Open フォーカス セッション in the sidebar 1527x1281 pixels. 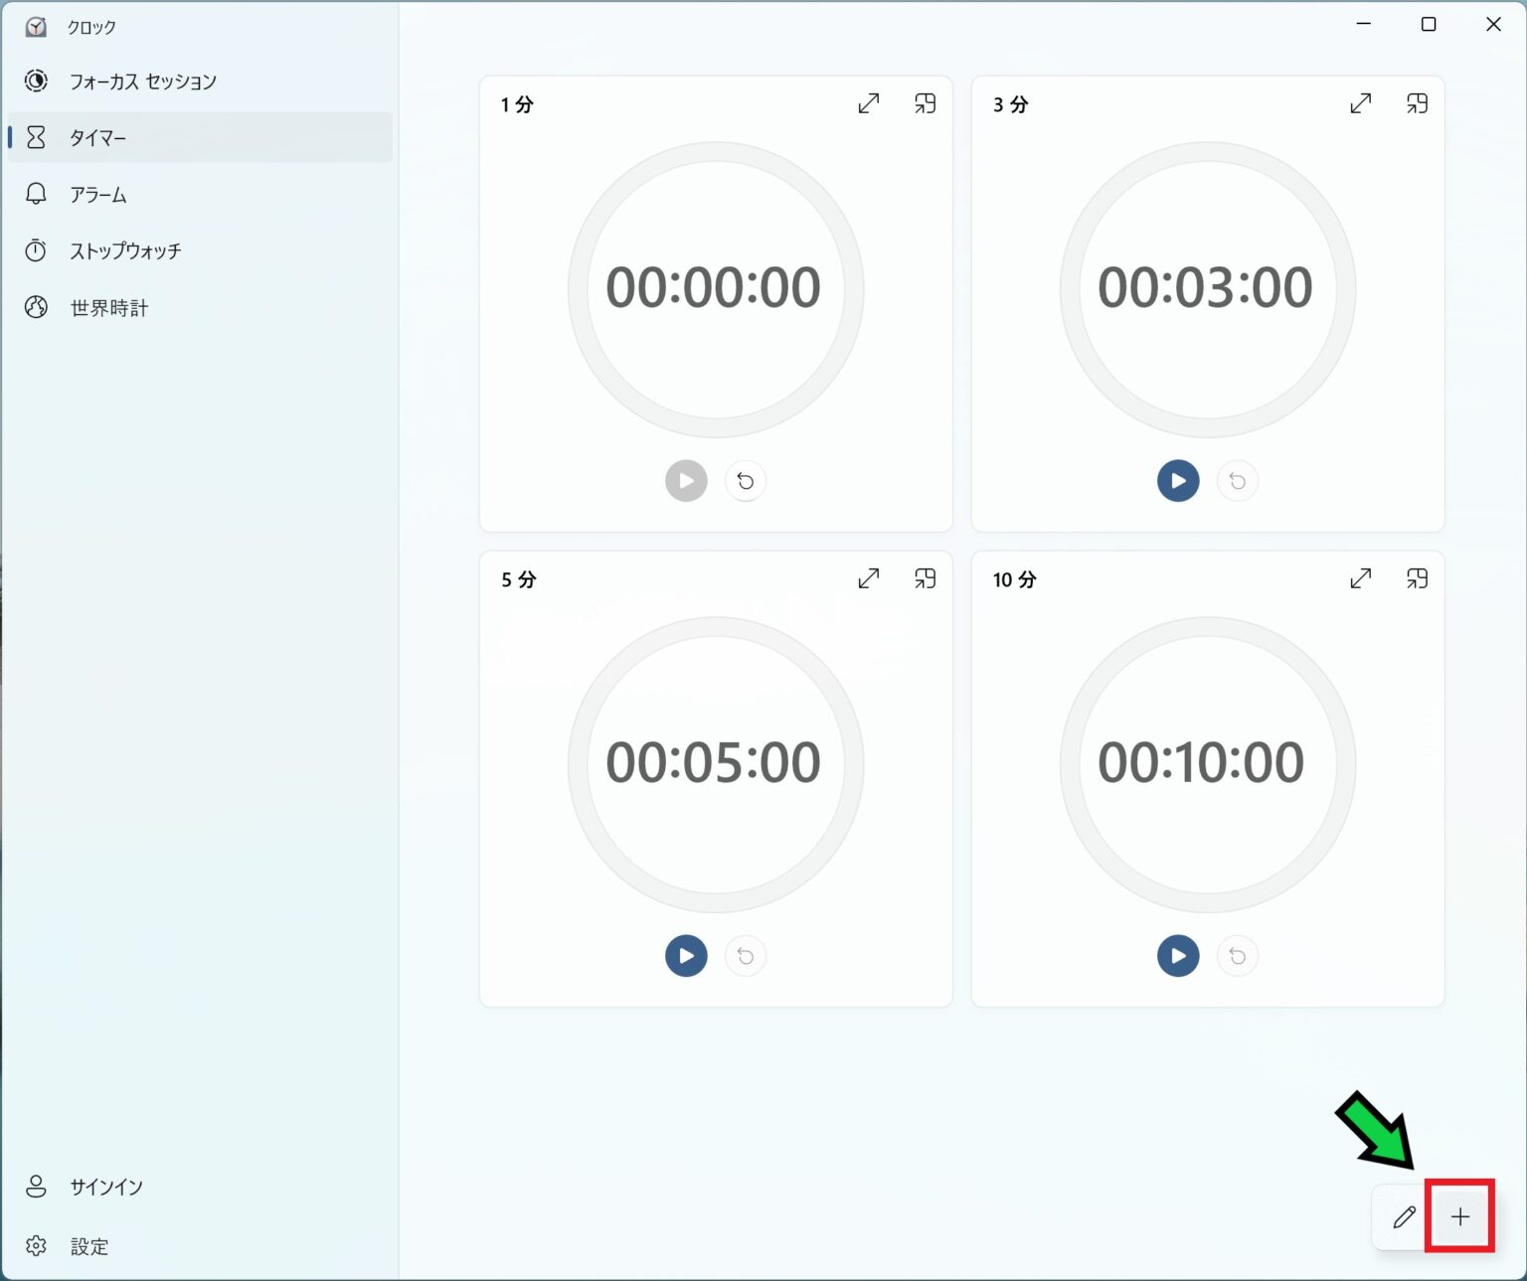point(142,81)
